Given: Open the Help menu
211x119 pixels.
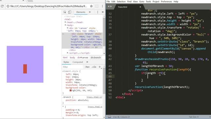Looking at the screenshot, I should click(176, 2).
